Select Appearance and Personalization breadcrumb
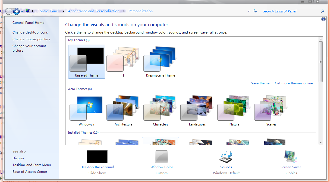 click(x=94, y=11)
